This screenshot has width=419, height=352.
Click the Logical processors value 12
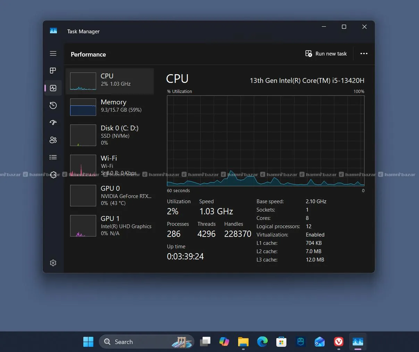309,226
